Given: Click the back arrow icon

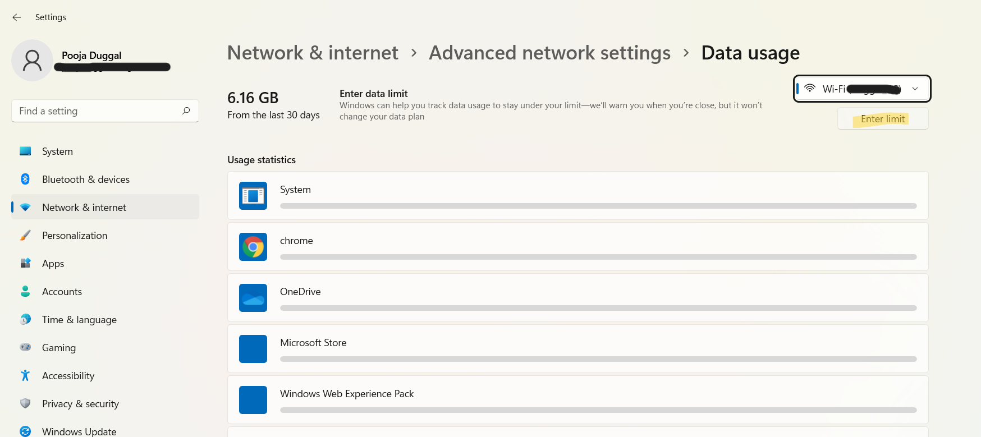Looking at the screenshot, I should tap(17, 17).
